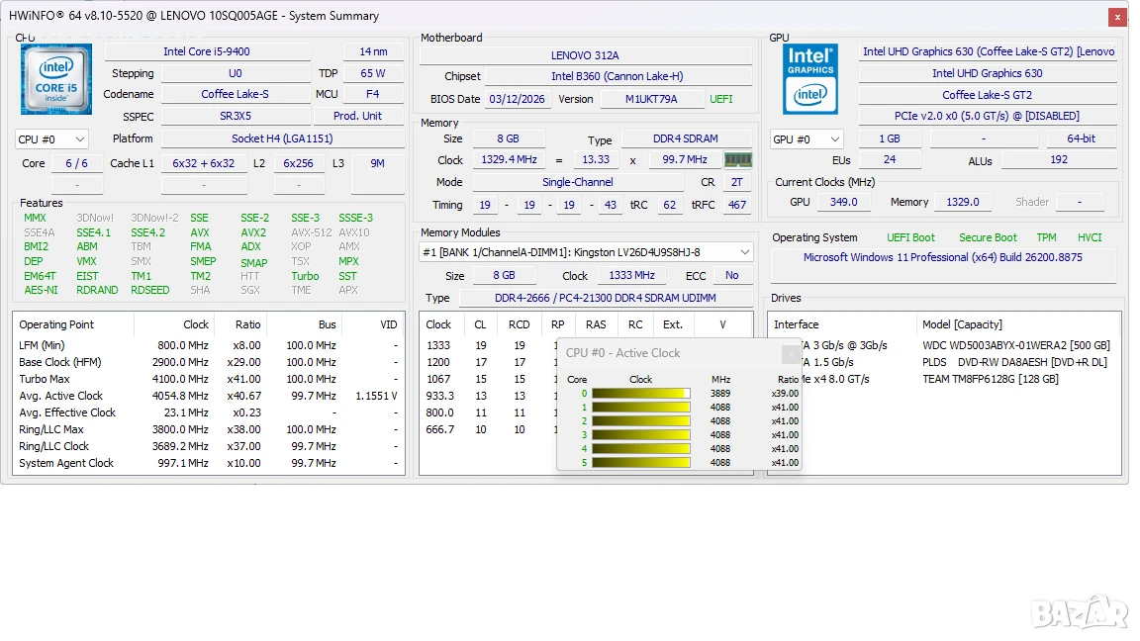Click the module clock 1333 MHz field
The image size is (1140, 641).
(631, 275)
